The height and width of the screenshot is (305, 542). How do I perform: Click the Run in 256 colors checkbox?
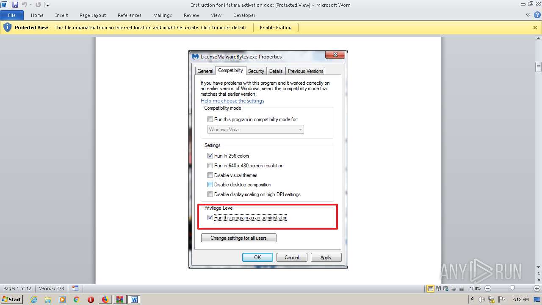click(210, 156)
